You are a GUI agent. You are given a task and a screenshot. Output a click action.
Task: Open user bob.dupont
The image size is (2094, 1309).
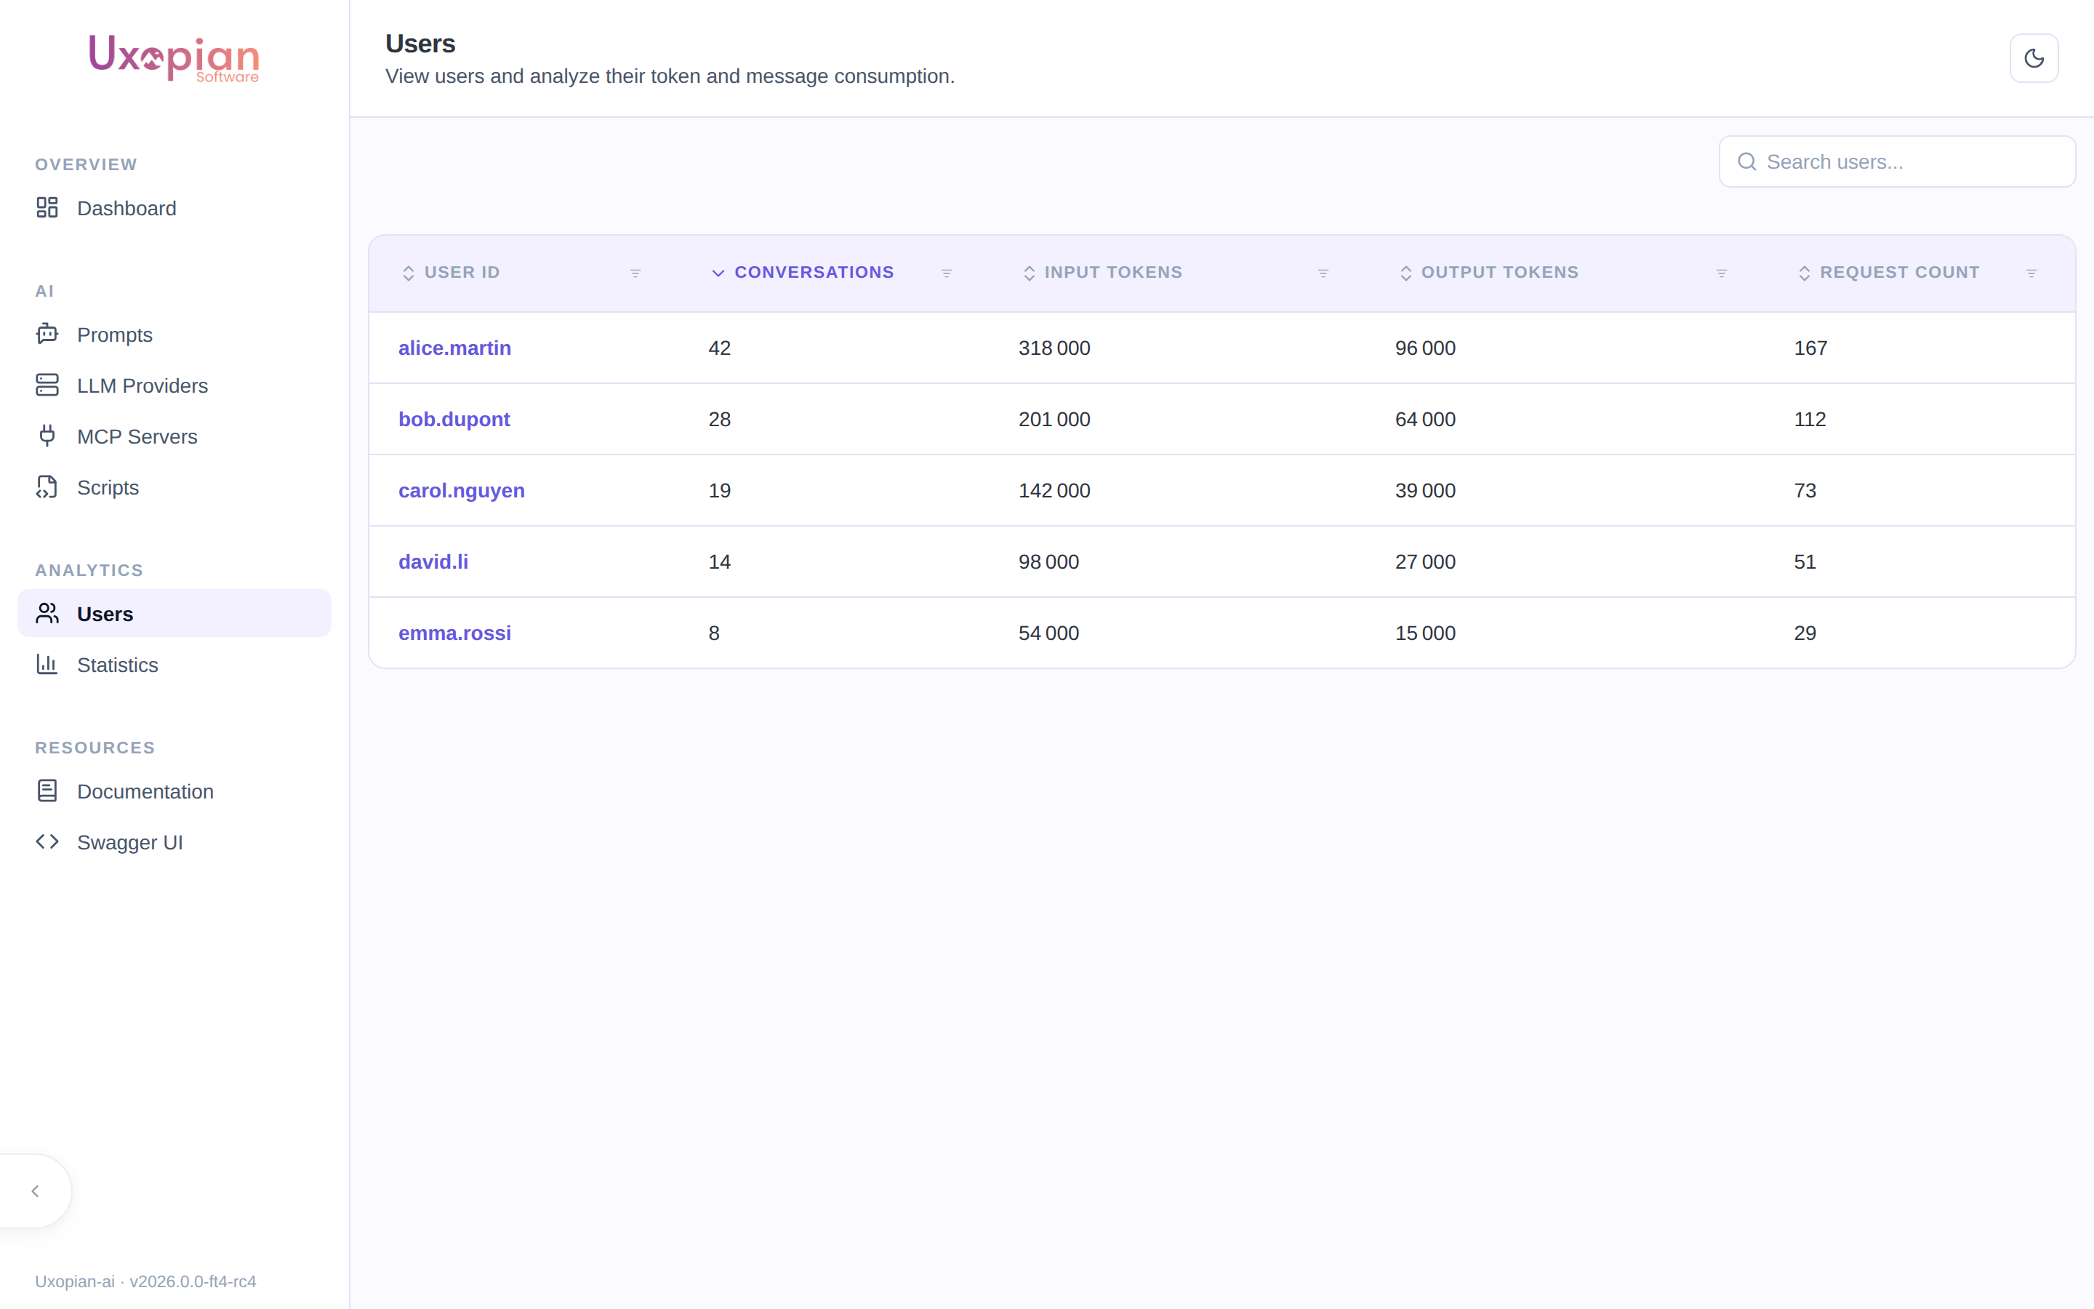[x=454, y=419]
